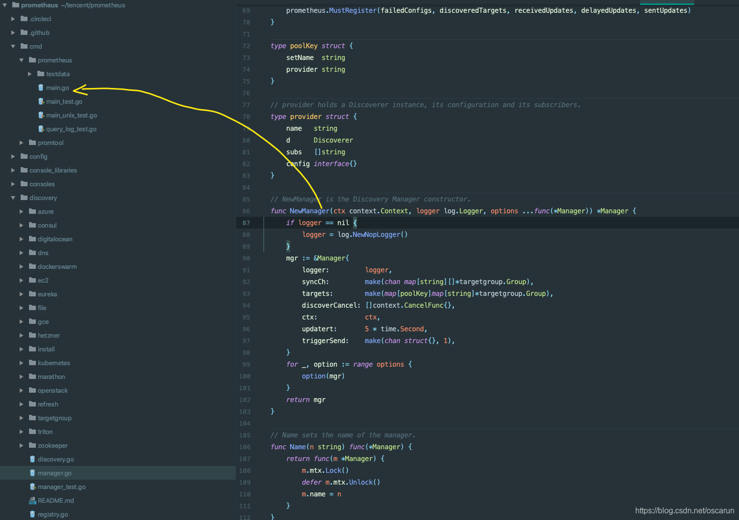Select the install folder label
Viewport: 739px width, 520px height.
[46, 349]
